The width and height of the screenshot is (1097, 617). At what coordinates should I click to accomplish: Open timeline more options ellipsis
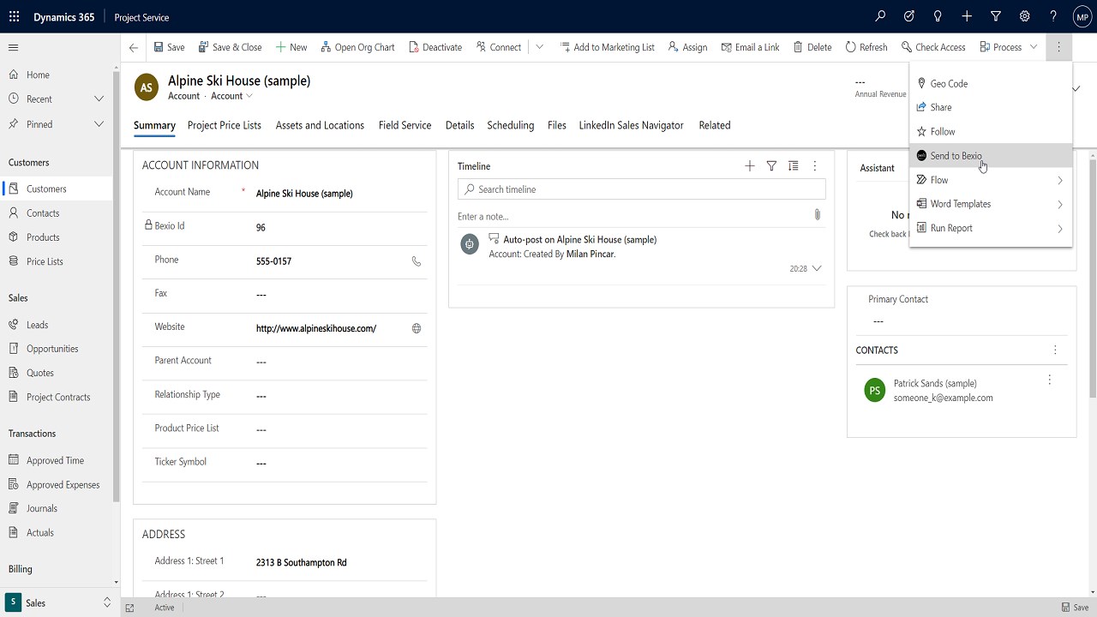(x=815, y=166)
